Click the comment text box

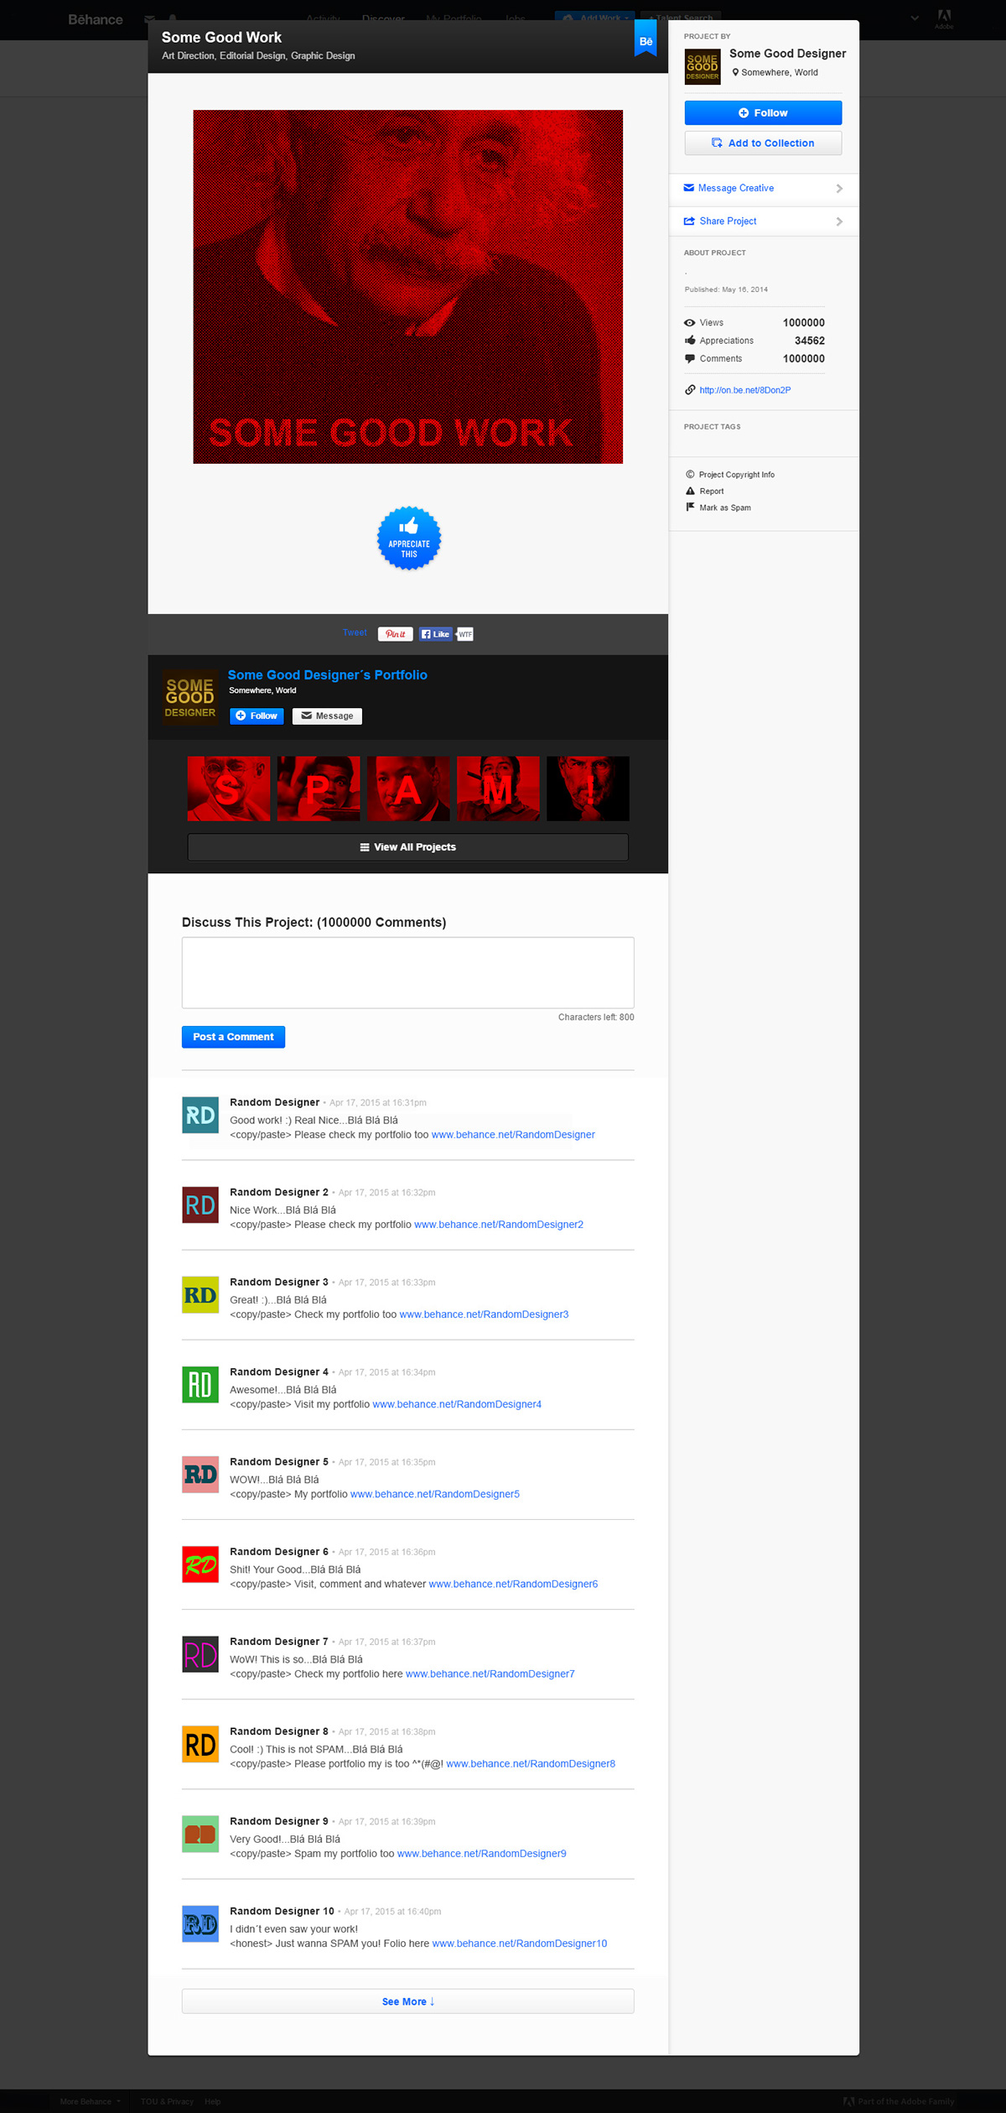[407, 972]
